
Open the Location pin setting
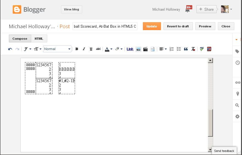pos(237,94)
